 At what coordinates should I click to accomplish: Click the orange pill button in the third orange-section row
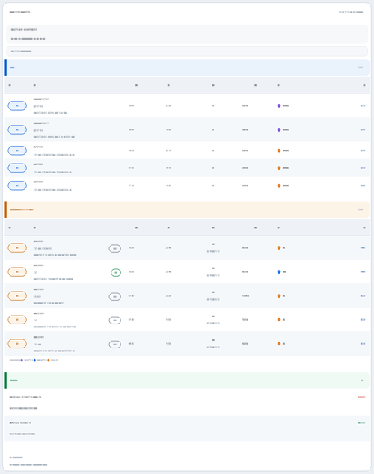17,295
